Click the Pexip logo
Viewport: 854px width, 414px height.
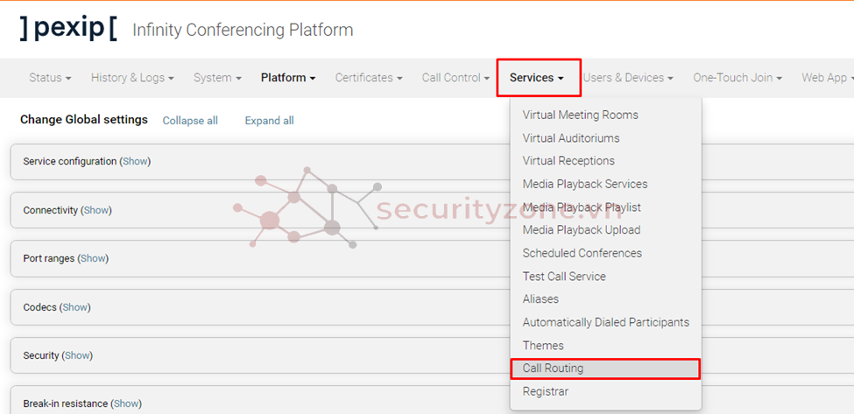point(68,29)
